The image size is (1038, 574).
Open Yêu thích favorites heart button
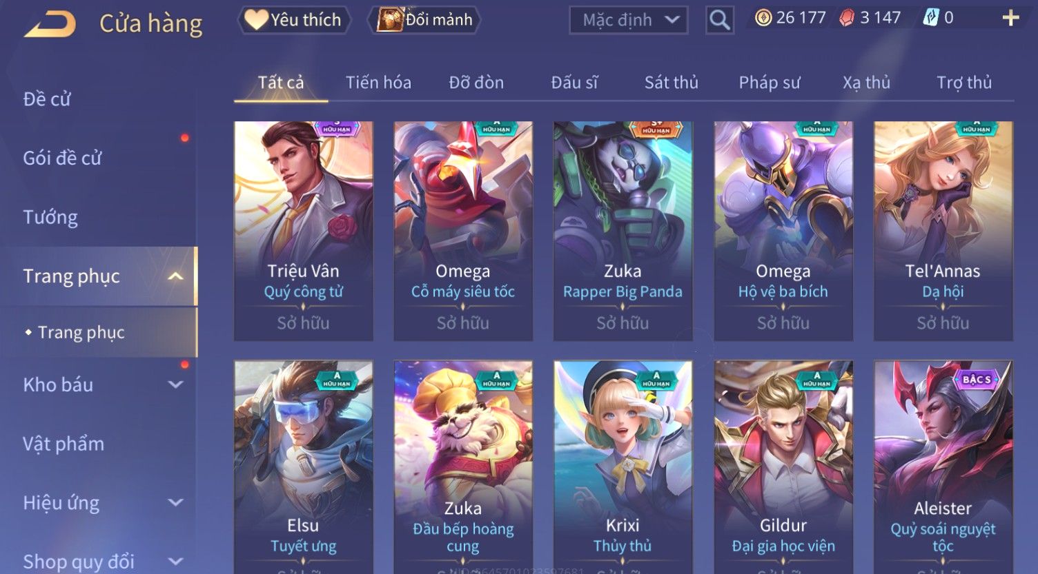295,20
